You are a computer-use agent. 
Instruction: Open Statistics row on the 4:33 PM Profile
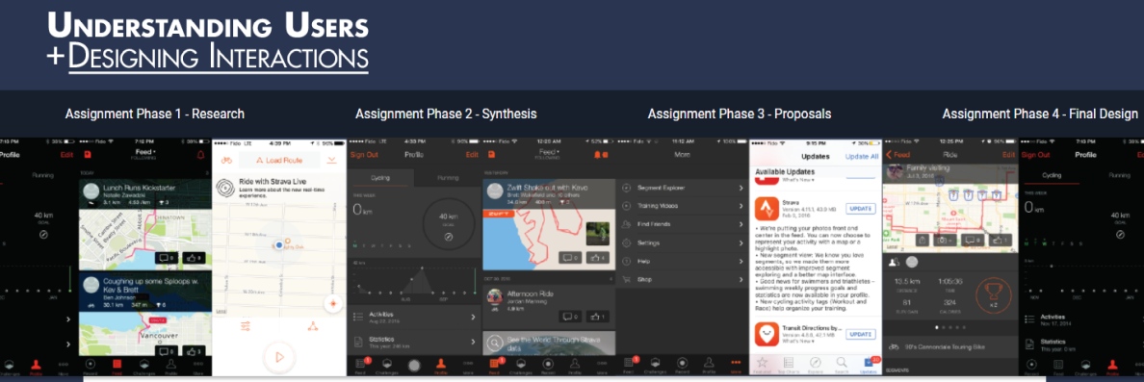[414, 342]
